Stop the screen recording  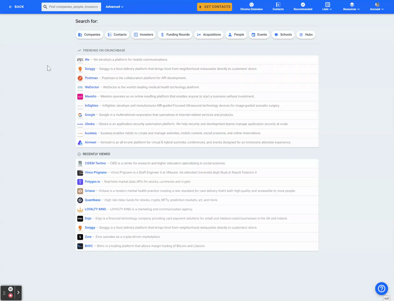click(11, 295)
